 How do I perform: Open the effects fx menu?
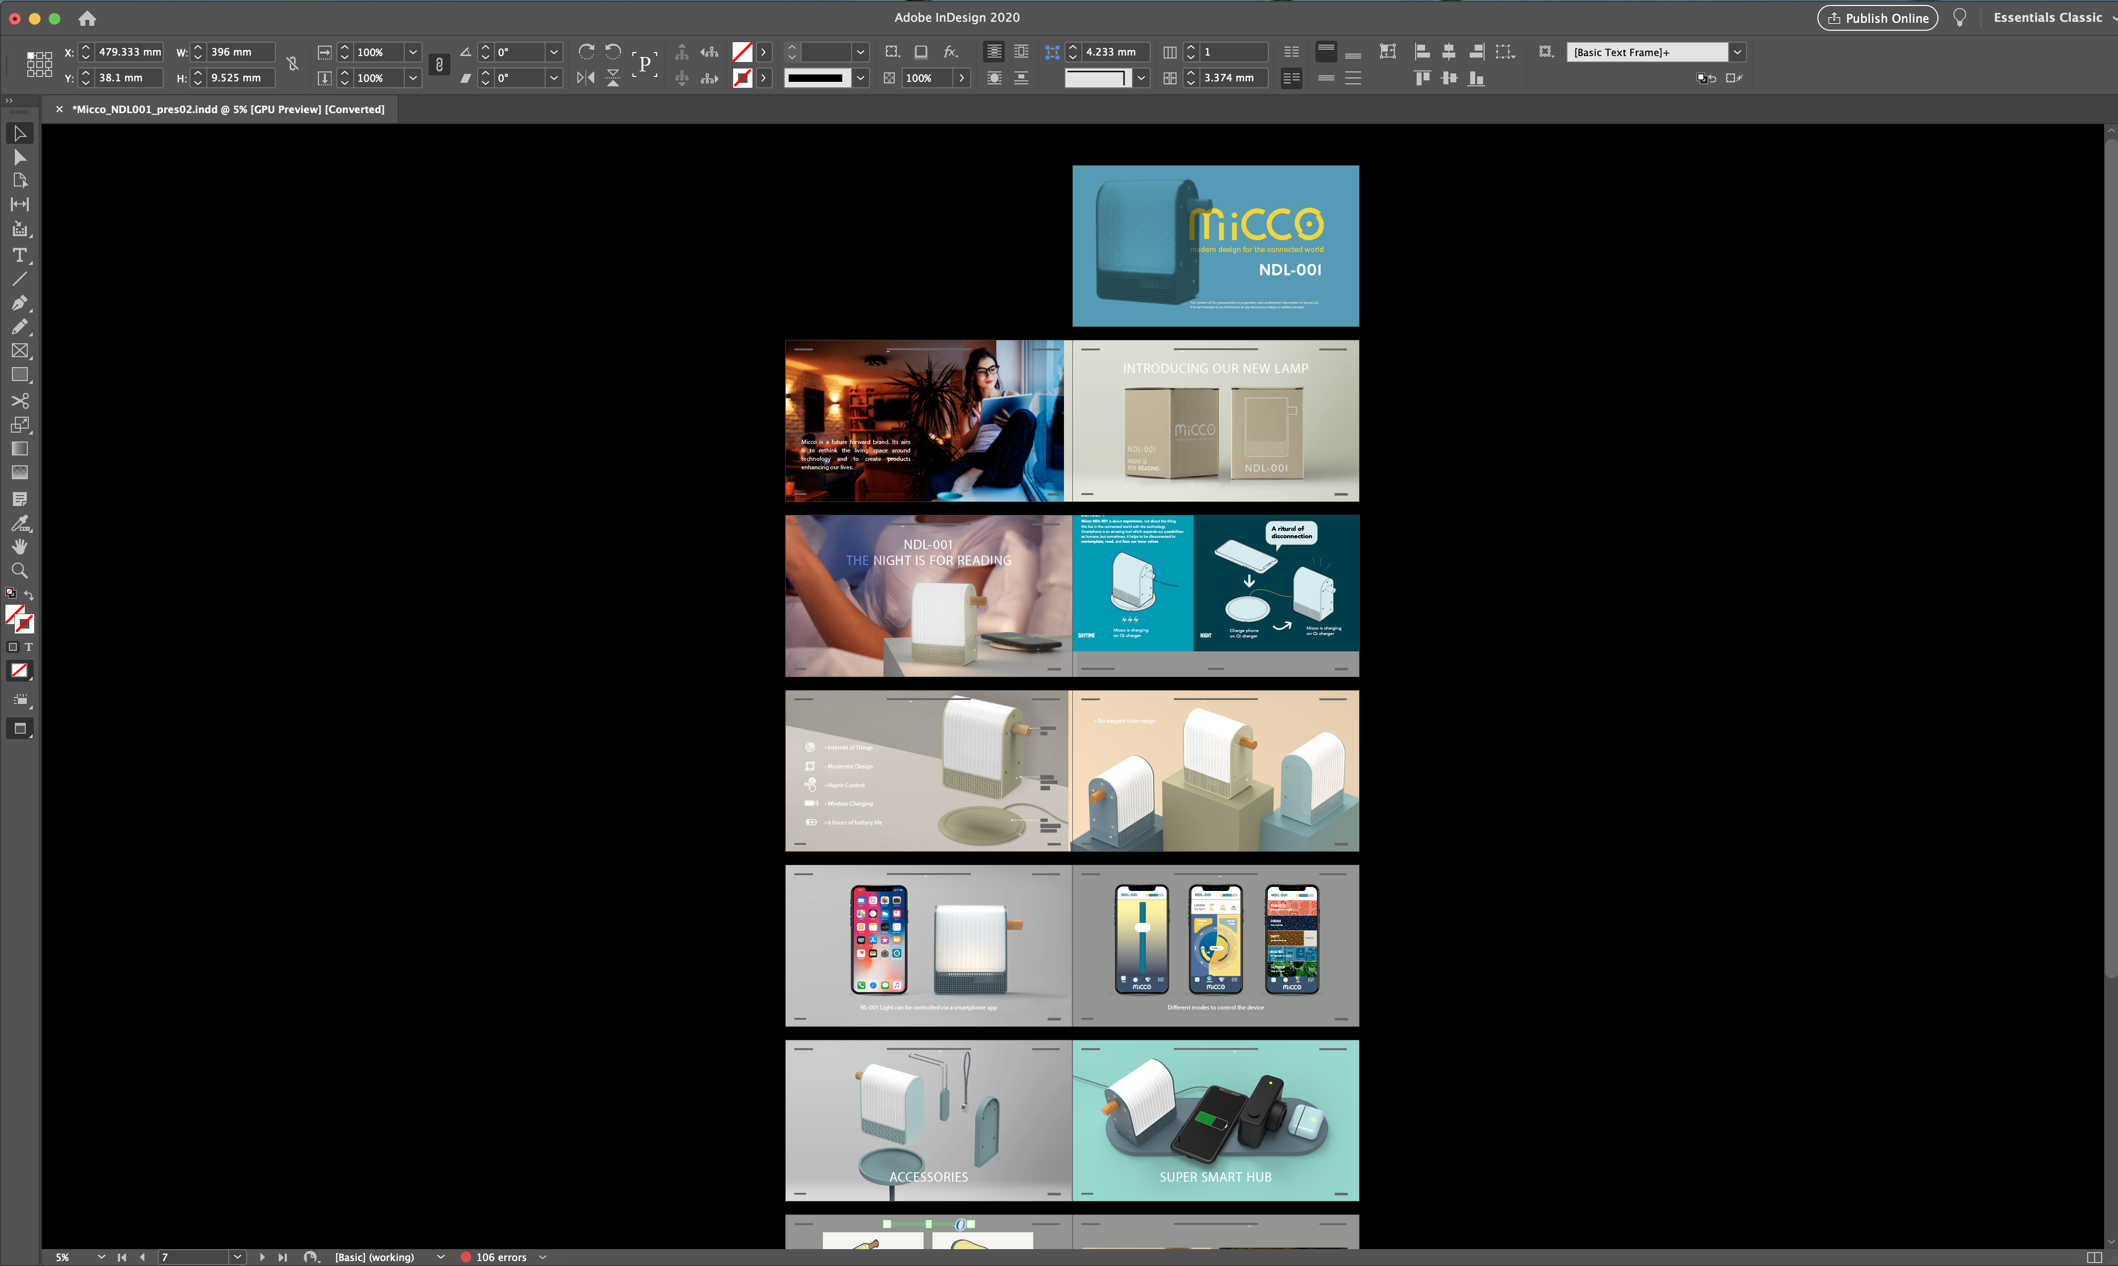point(950,52)
